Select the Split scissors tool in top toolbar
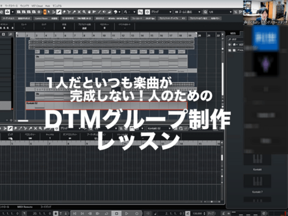288x216 pixels. 69,12
